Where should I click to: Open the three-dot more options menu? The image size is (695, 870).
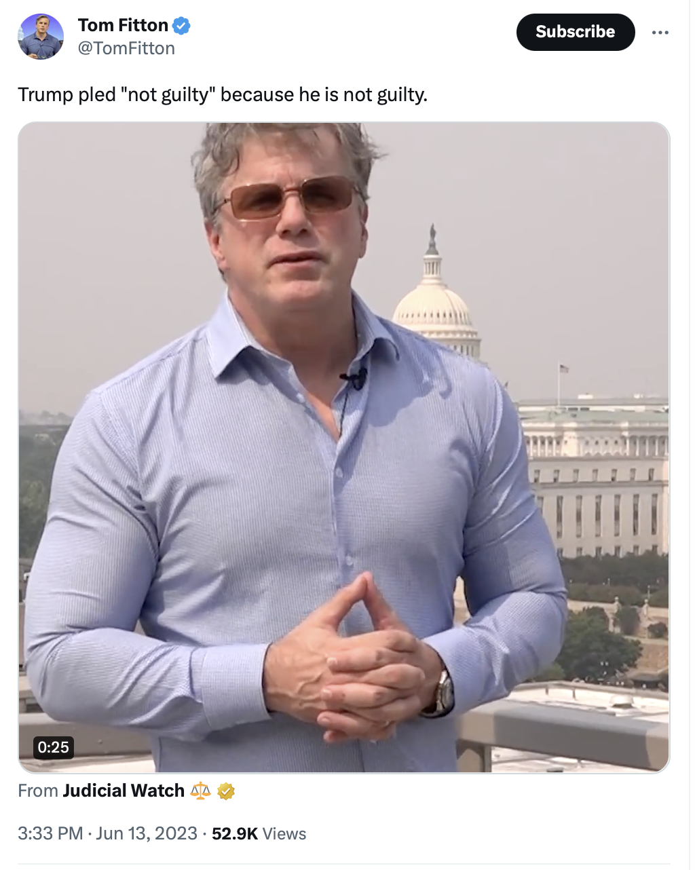[x=660, y=33]
